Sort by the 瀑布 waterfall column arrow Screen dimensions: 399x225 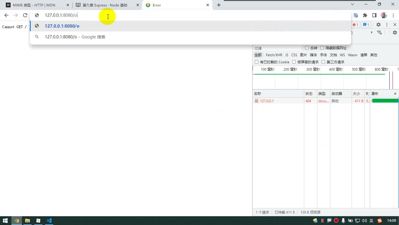click(x=395, y=93)
